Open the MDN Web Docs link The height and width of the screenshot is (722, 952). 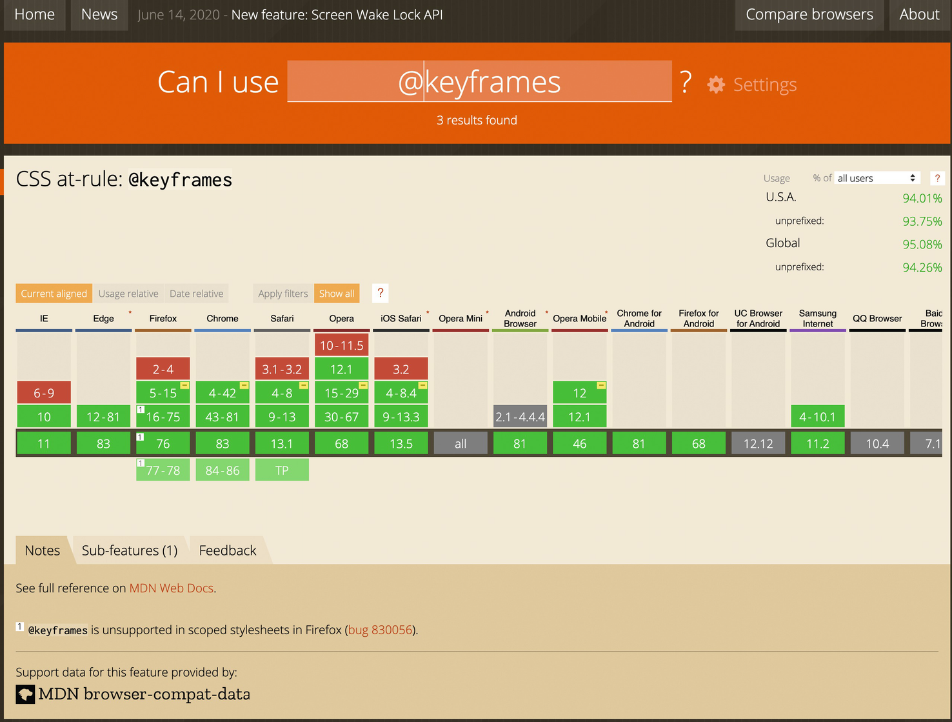click(171, 588)
